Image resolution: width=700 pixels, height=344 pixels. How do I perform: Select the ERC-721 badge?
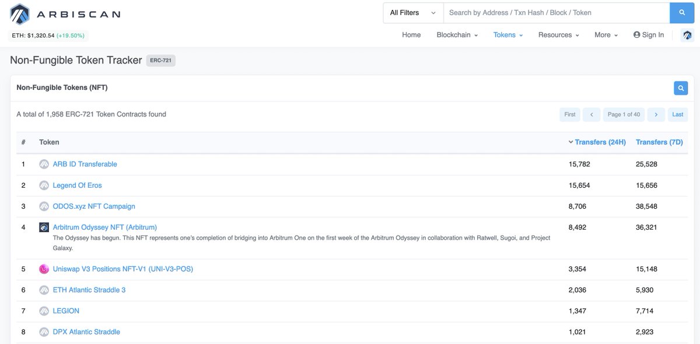[160, 60]
